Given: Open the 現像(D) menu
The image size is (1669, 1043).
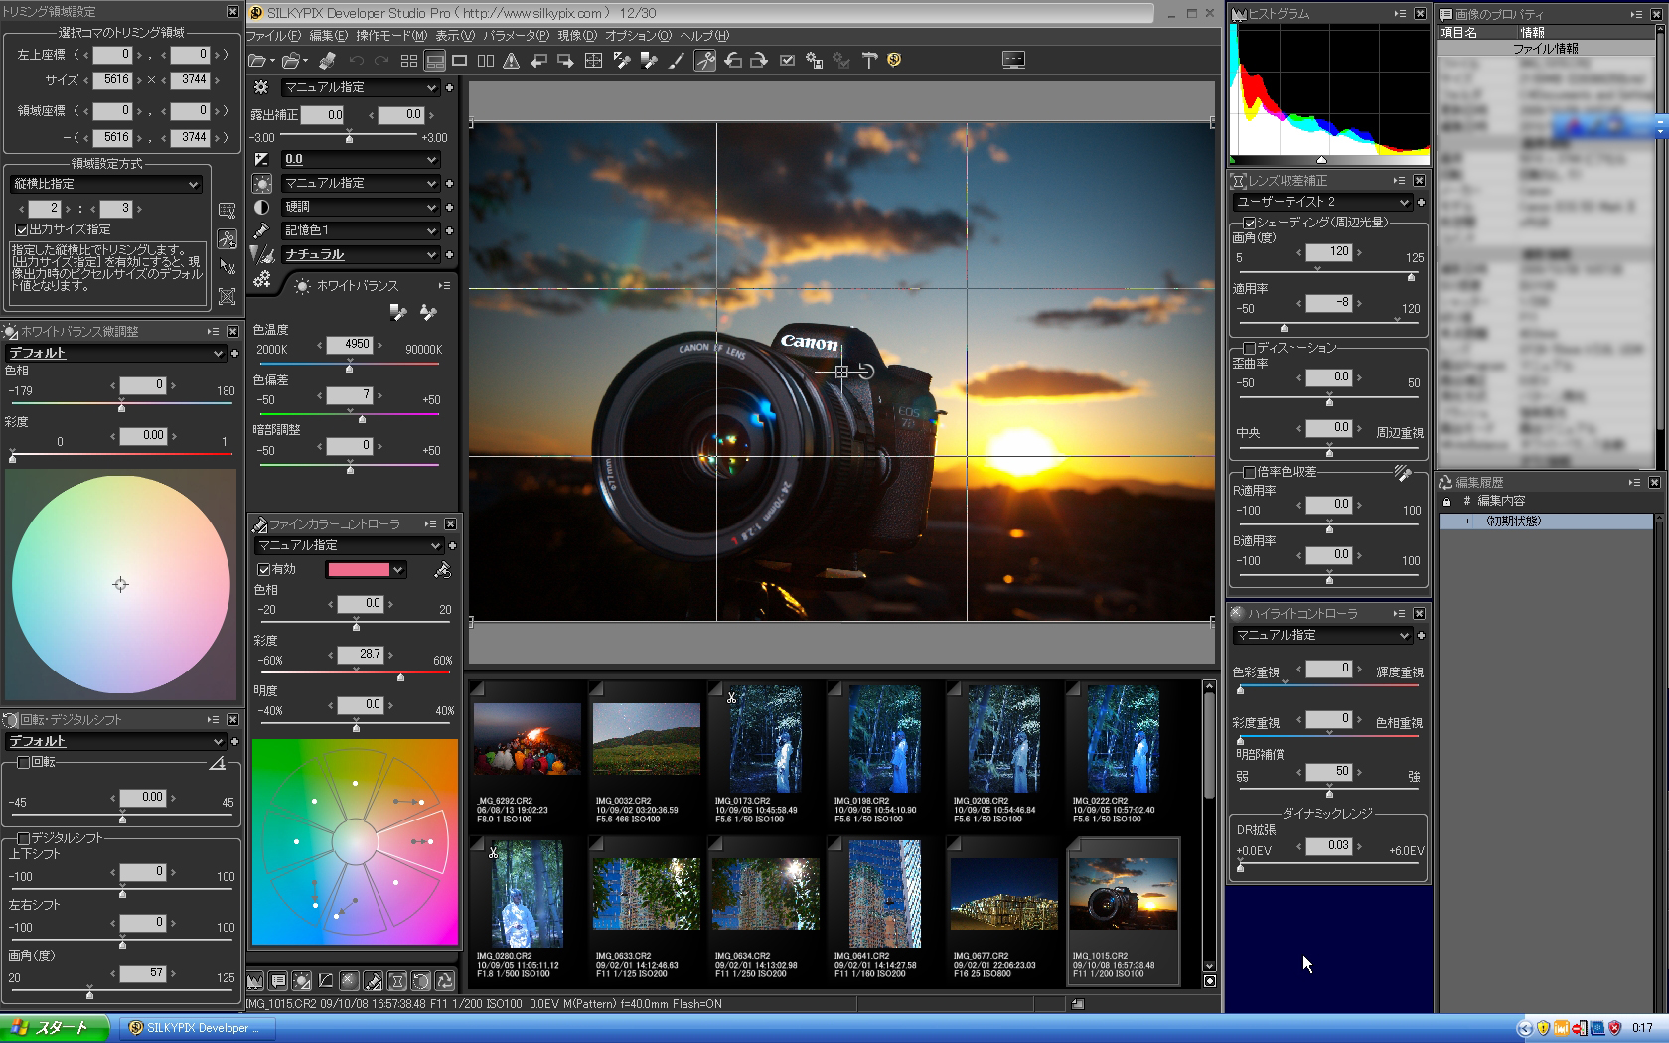Looking at the screenshot, I should click(577, 36).
